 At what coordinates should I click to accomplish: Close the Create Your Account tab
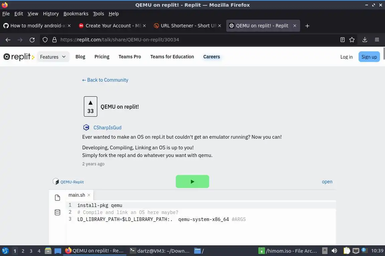click(144, 26)
